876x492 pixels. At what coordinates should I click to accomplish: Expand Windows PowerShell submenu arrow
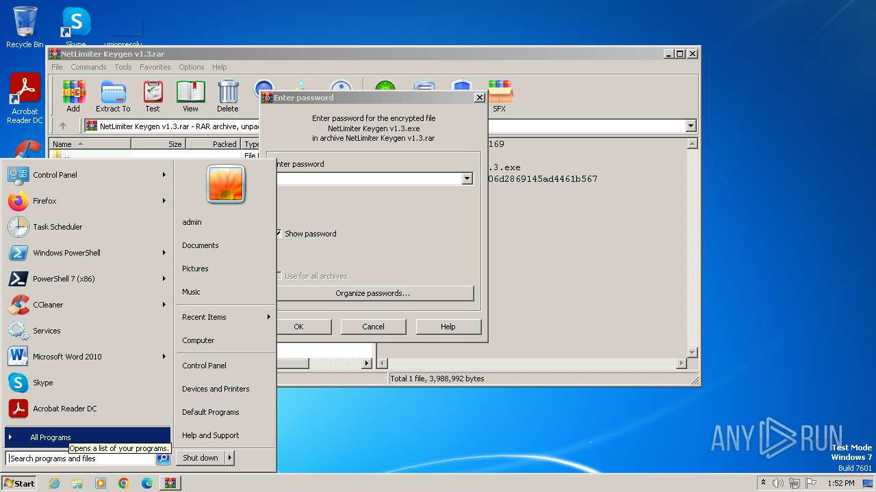pos(164,253)
